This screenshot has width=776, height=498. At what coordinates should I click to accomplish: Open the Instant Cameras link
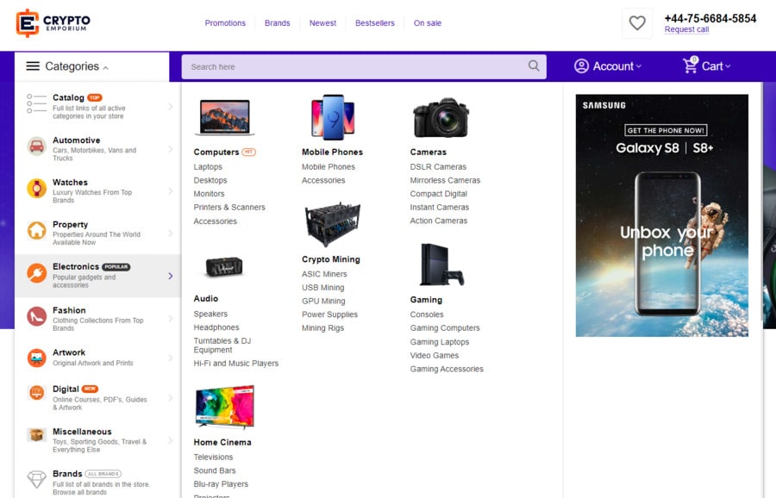click(x=439, y=207)
